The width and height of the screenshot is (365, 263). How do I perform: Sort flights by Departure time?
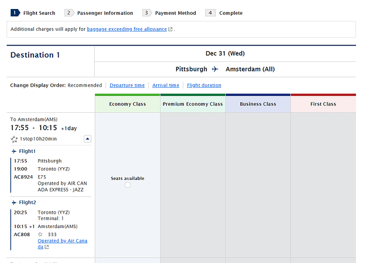(x=127, y=85)
